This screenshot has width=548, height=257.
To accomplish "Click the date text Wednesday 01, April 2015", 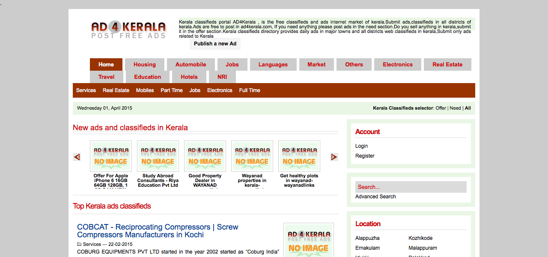I will 104,108.
